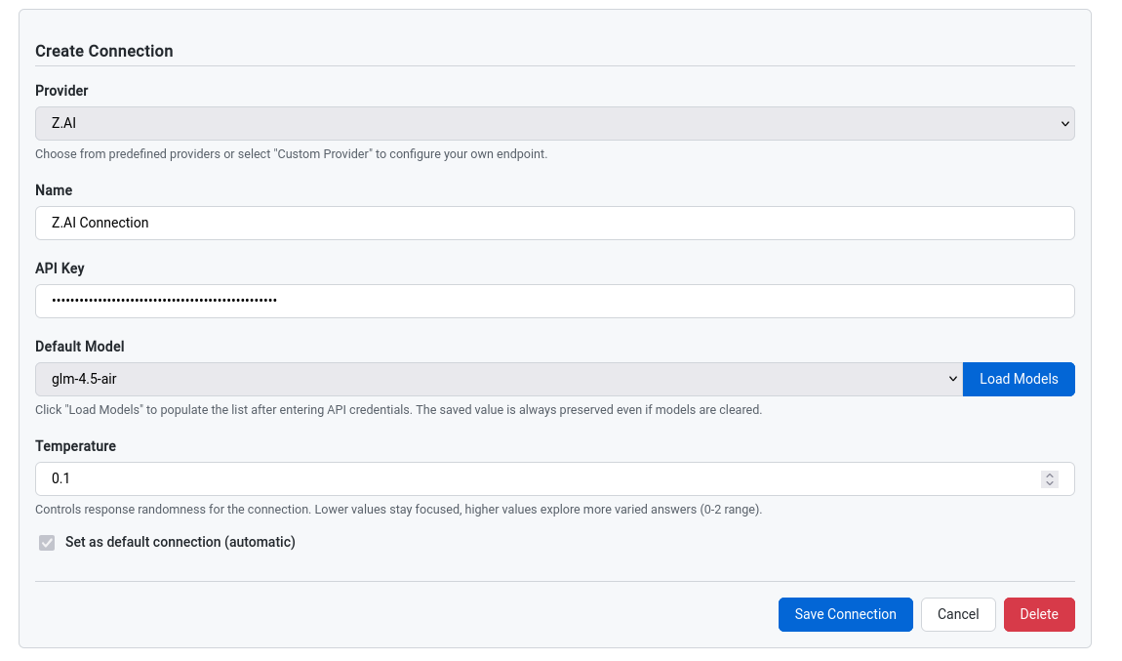1122x661 pixels.
Task: Click the chevron arrow of Provider select
Action: [x=1063, y=124]
